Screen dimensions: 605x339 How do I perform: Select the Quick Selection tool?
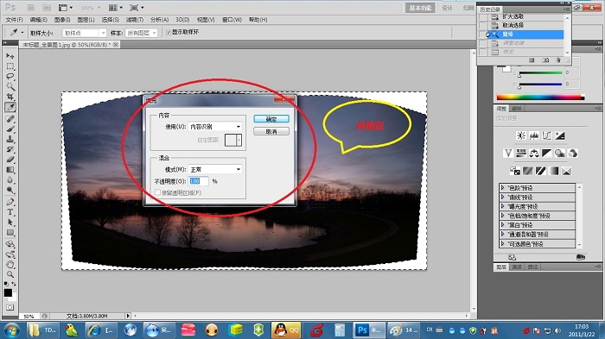[10, 86]
